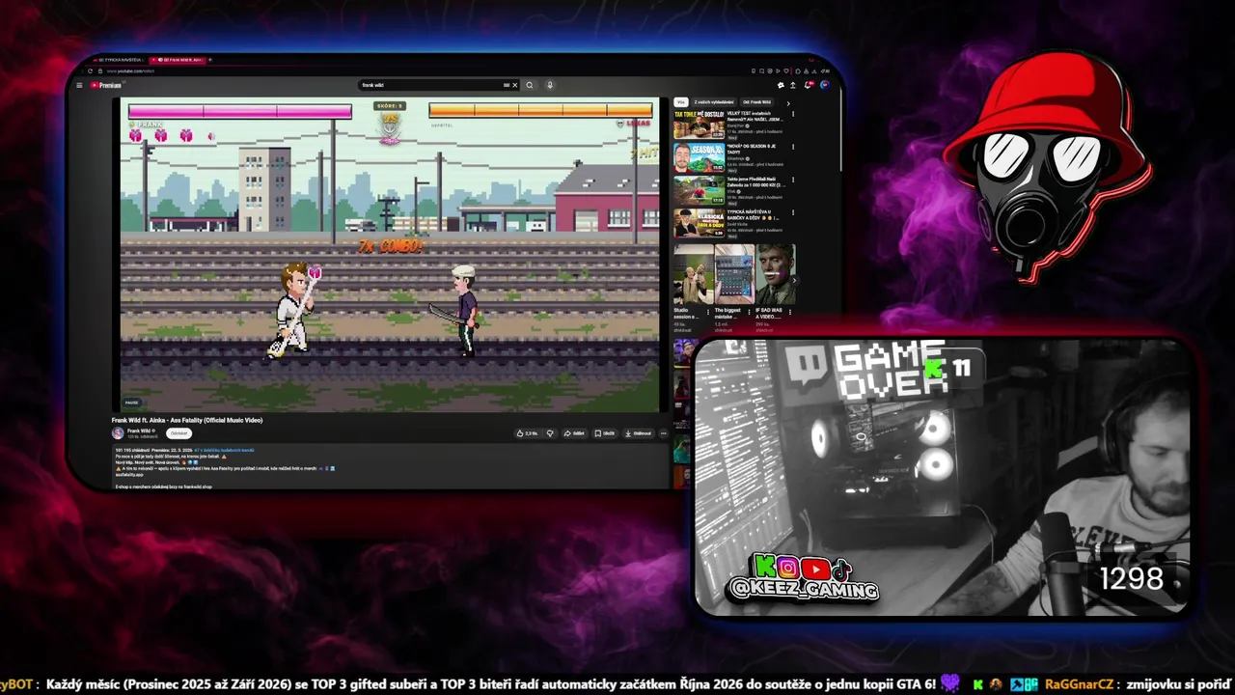The width and height of the screenshot is (1235, 695).
Task: Open options menu for 'OG SEASON 9' video
Action: point(793,147)
